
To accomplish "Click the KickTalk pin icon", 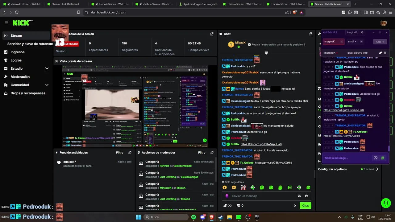I will coord(380,53).
